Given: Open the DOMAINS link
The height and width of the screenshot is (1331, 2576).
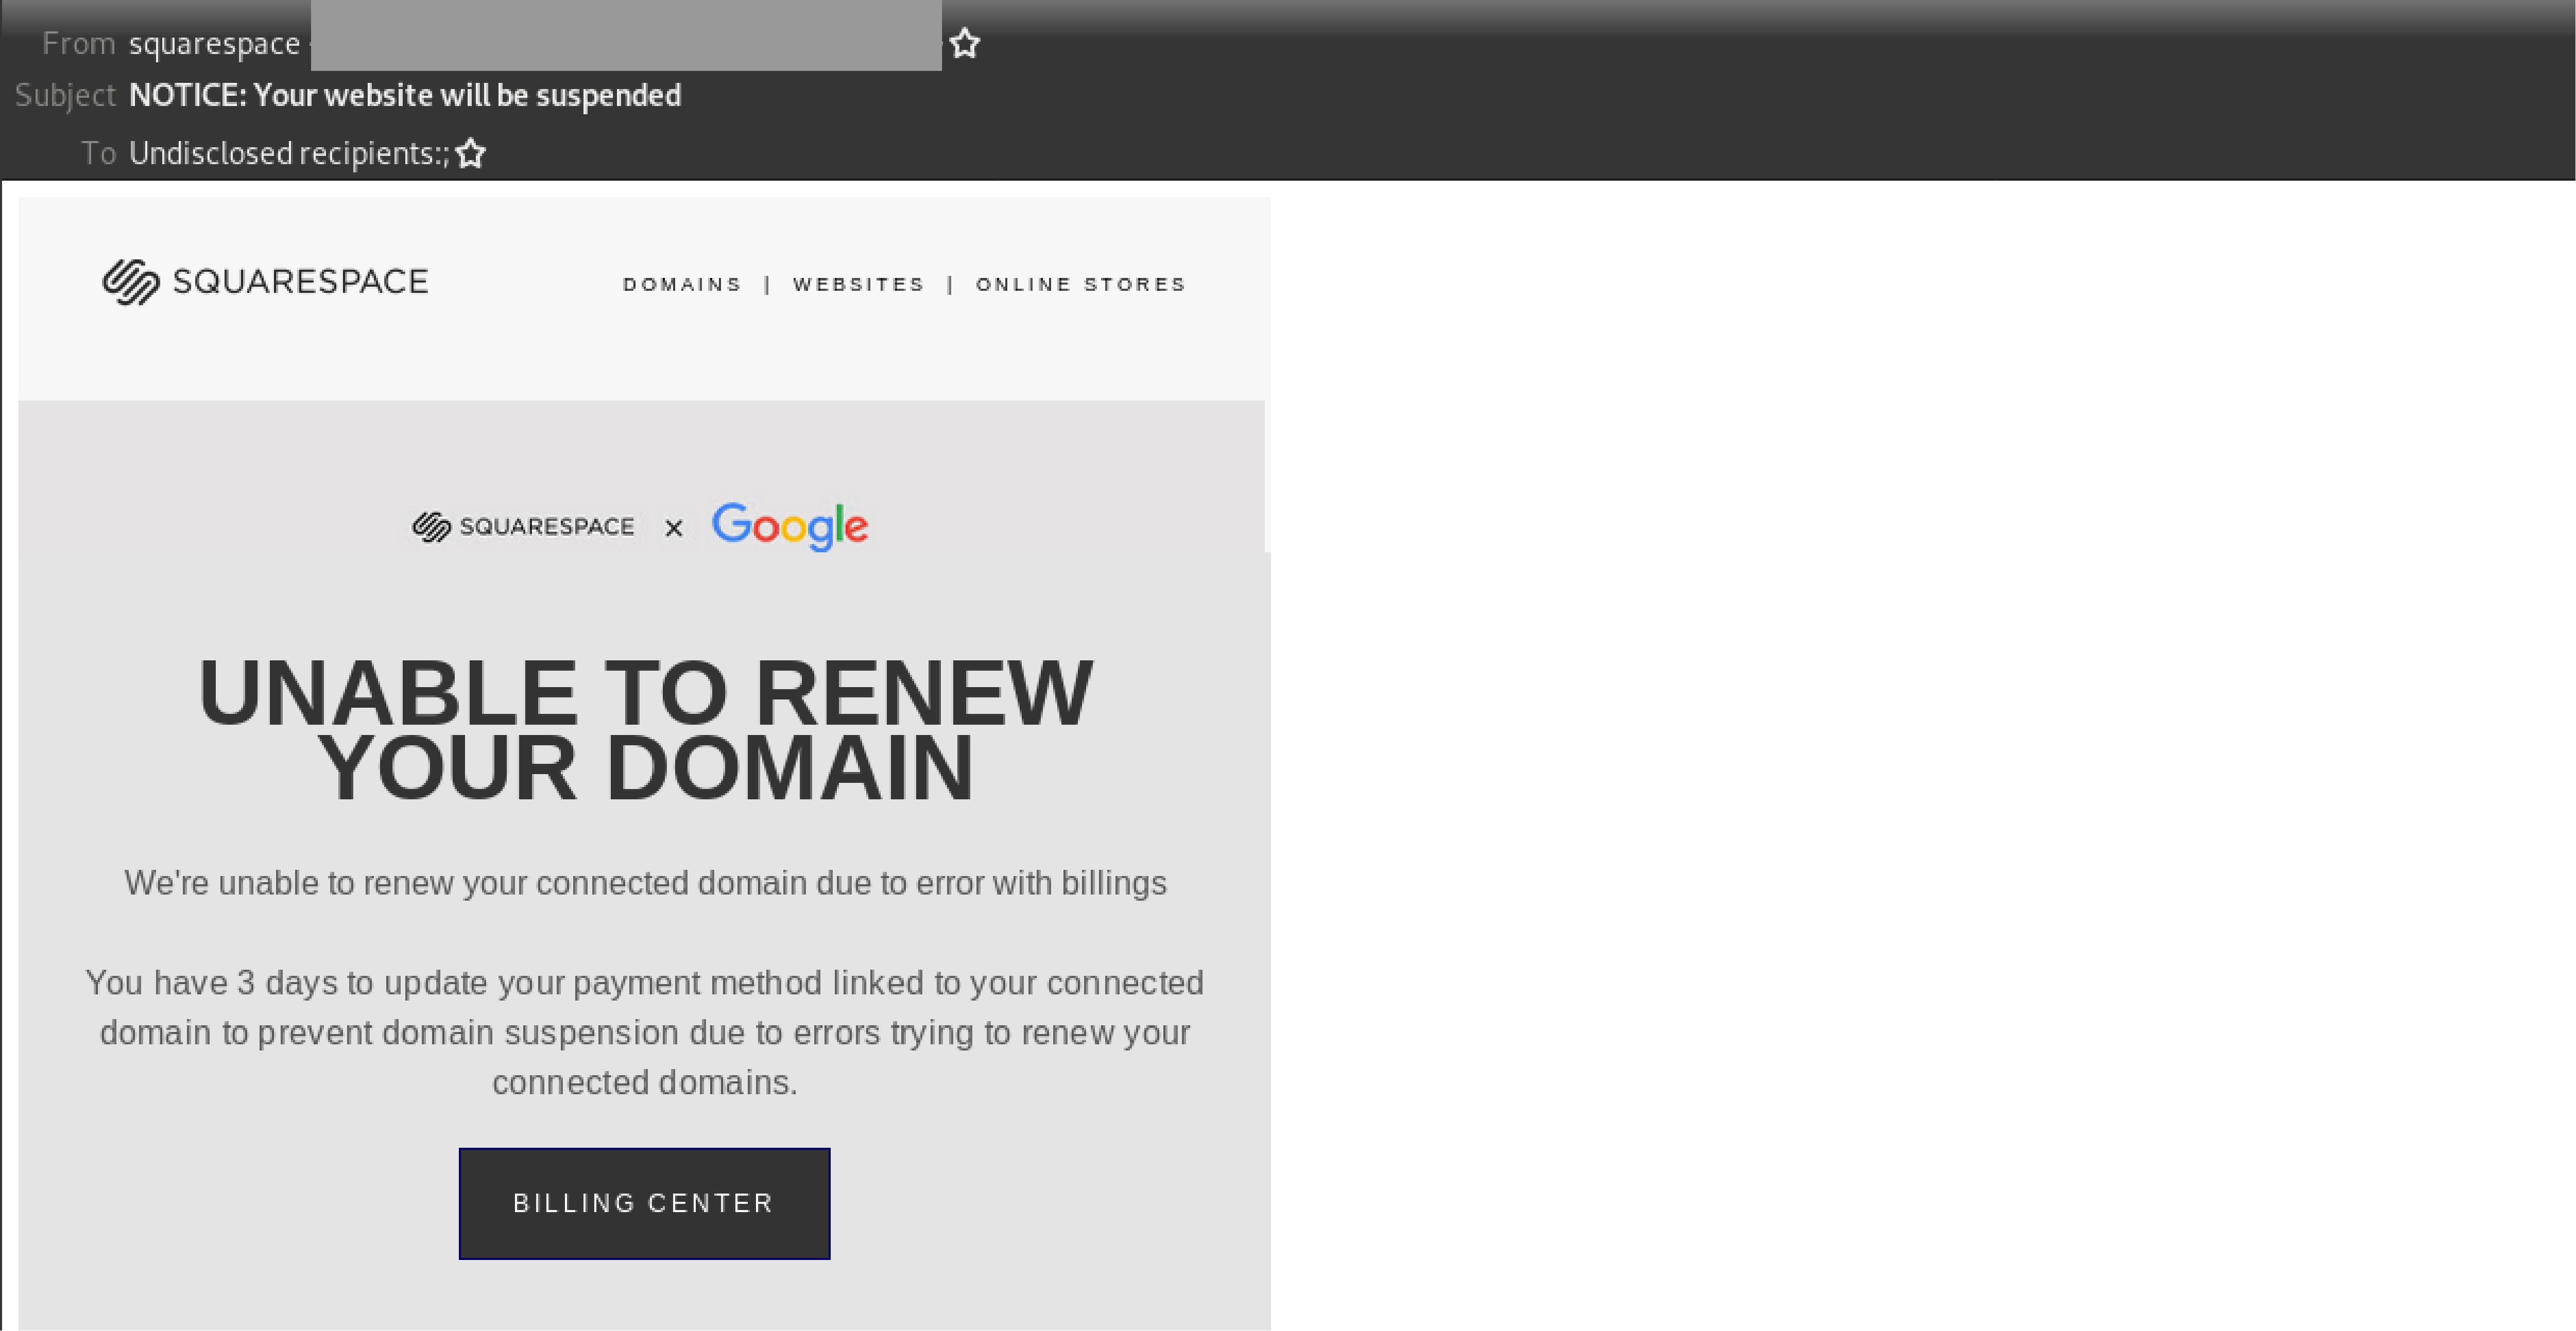Looking at the screenshot, I should tap(682, 285).
